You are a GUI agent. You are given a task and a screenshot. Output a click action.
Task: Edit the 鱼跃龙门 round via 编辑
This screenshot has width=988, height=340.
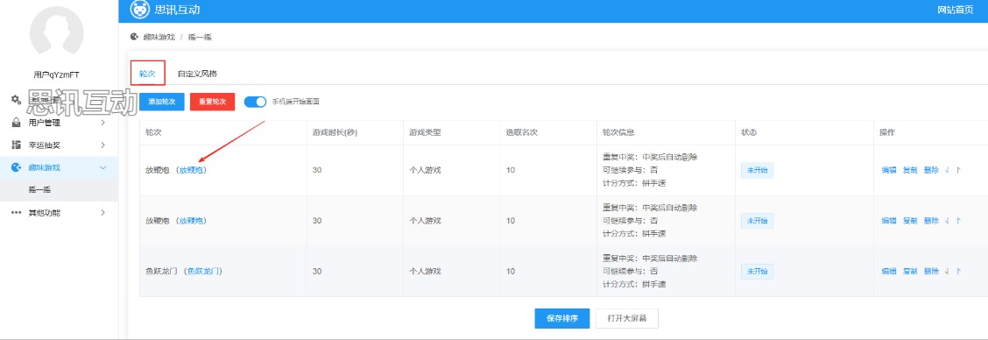[888, 272]
